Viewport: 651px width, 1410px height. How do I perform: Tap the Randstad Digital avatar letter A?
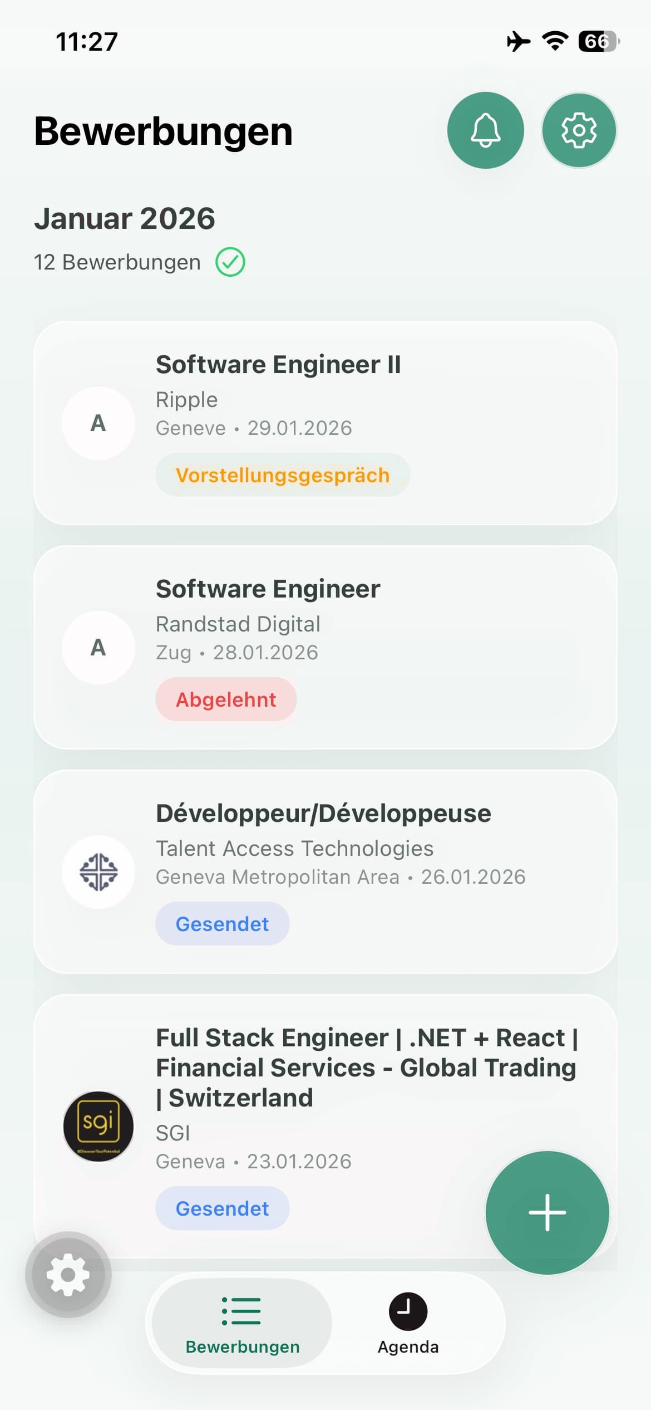pos(98,648)
